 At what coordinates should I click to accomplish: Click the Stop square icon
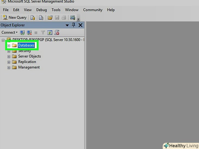coord(36,33)
